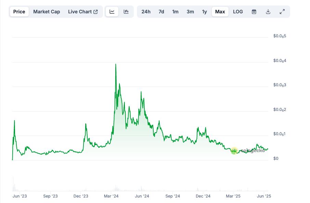Switch to Market Cap tab

[47, 12]
